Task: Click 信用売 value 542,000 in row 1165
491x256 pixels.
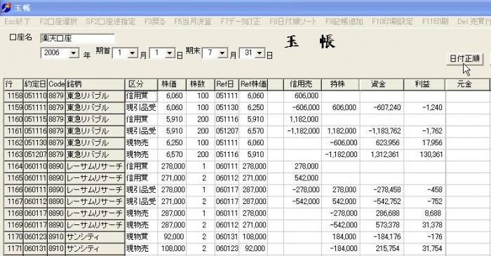Action: click(302, 178)
